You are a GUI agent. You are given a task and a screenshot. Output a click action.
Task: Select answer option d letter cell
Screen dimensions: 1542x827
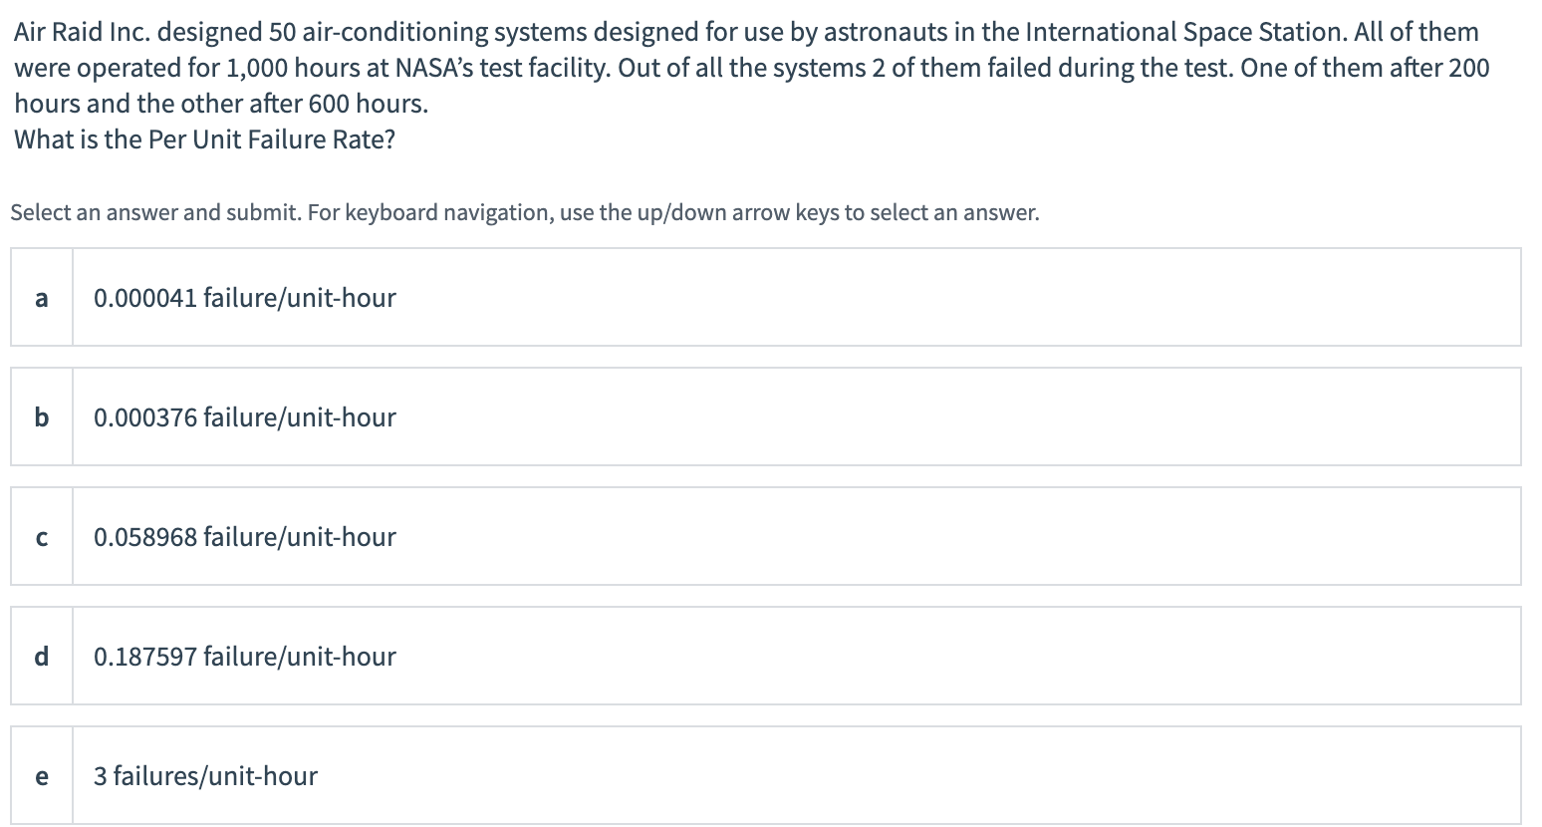41,657
